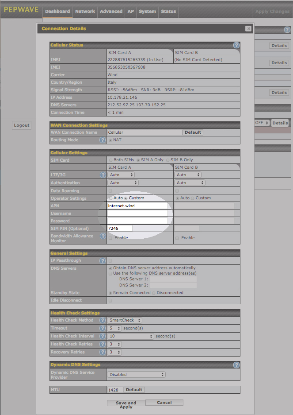Reset MTU to Default
293x415 pixels.
coord(134,390)
